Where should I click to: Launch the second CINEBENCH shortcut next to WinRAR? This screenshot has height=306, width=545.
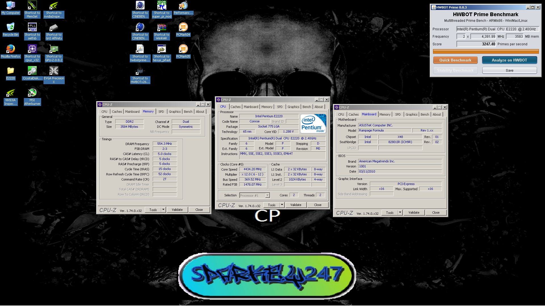coord(140,31)
